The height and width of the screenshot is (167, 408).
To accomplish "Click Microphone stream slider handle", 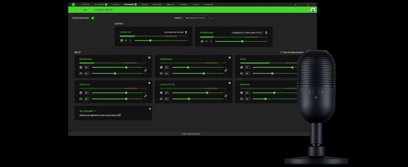I will click(126, 67).
